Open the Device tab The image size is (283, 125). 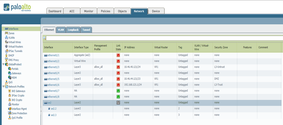156,11
